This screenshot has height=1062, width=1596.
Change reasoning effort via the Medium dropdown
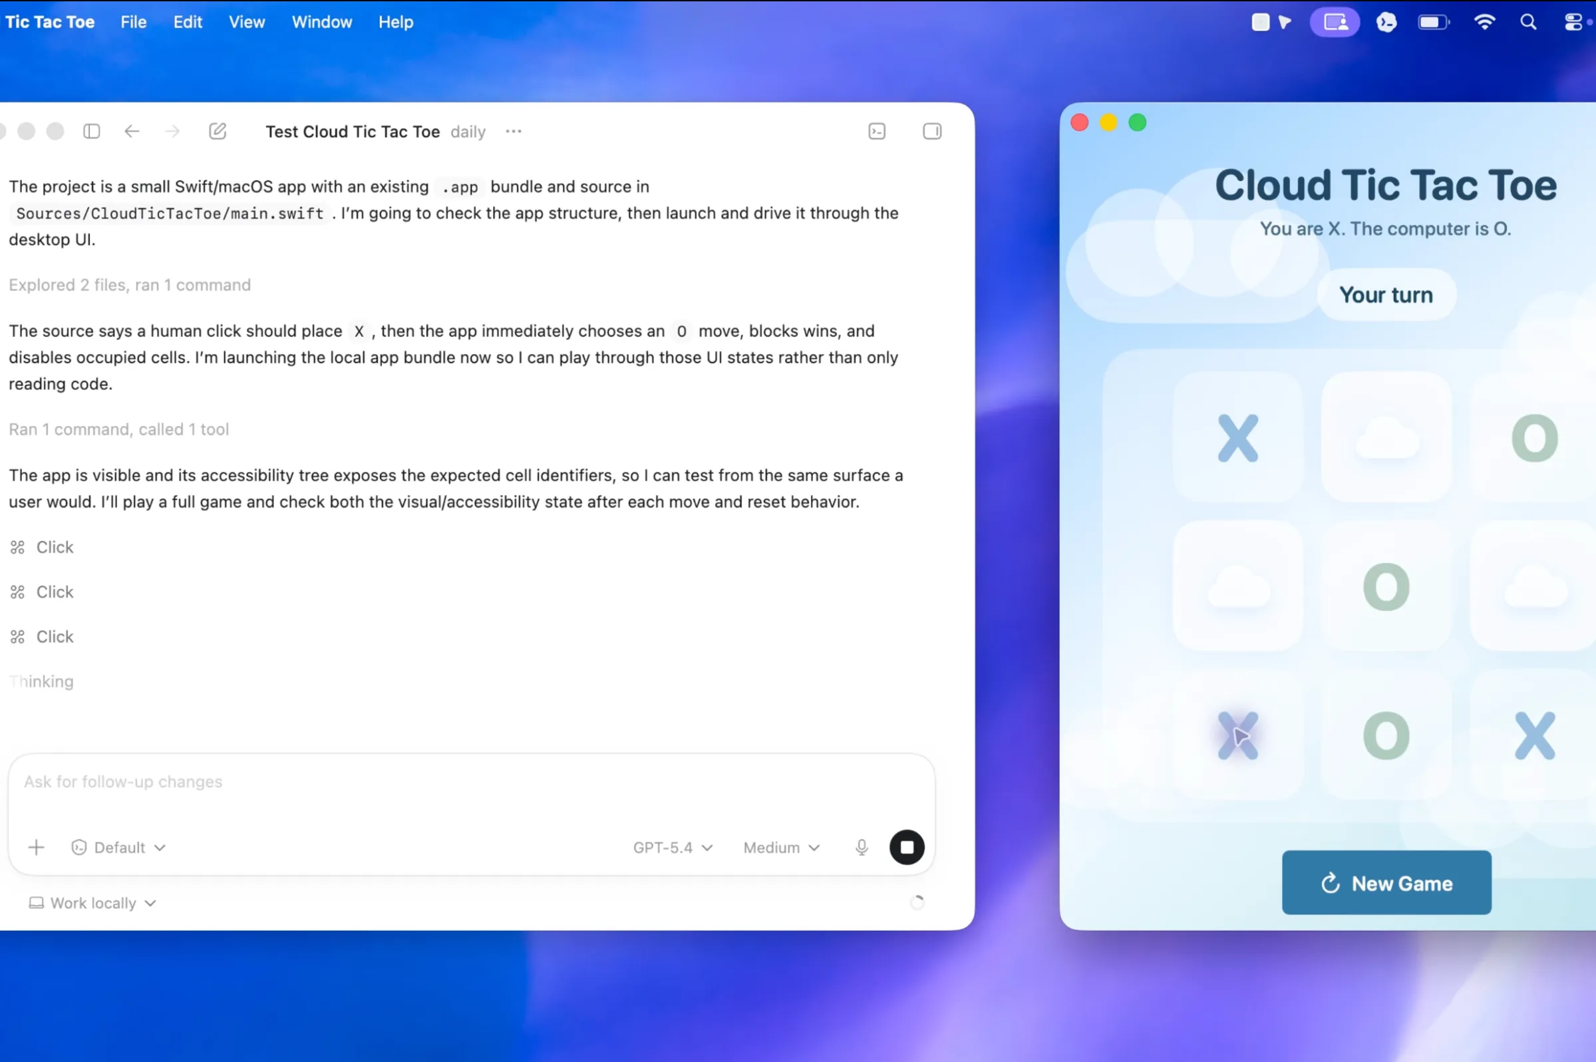point(780,846)
